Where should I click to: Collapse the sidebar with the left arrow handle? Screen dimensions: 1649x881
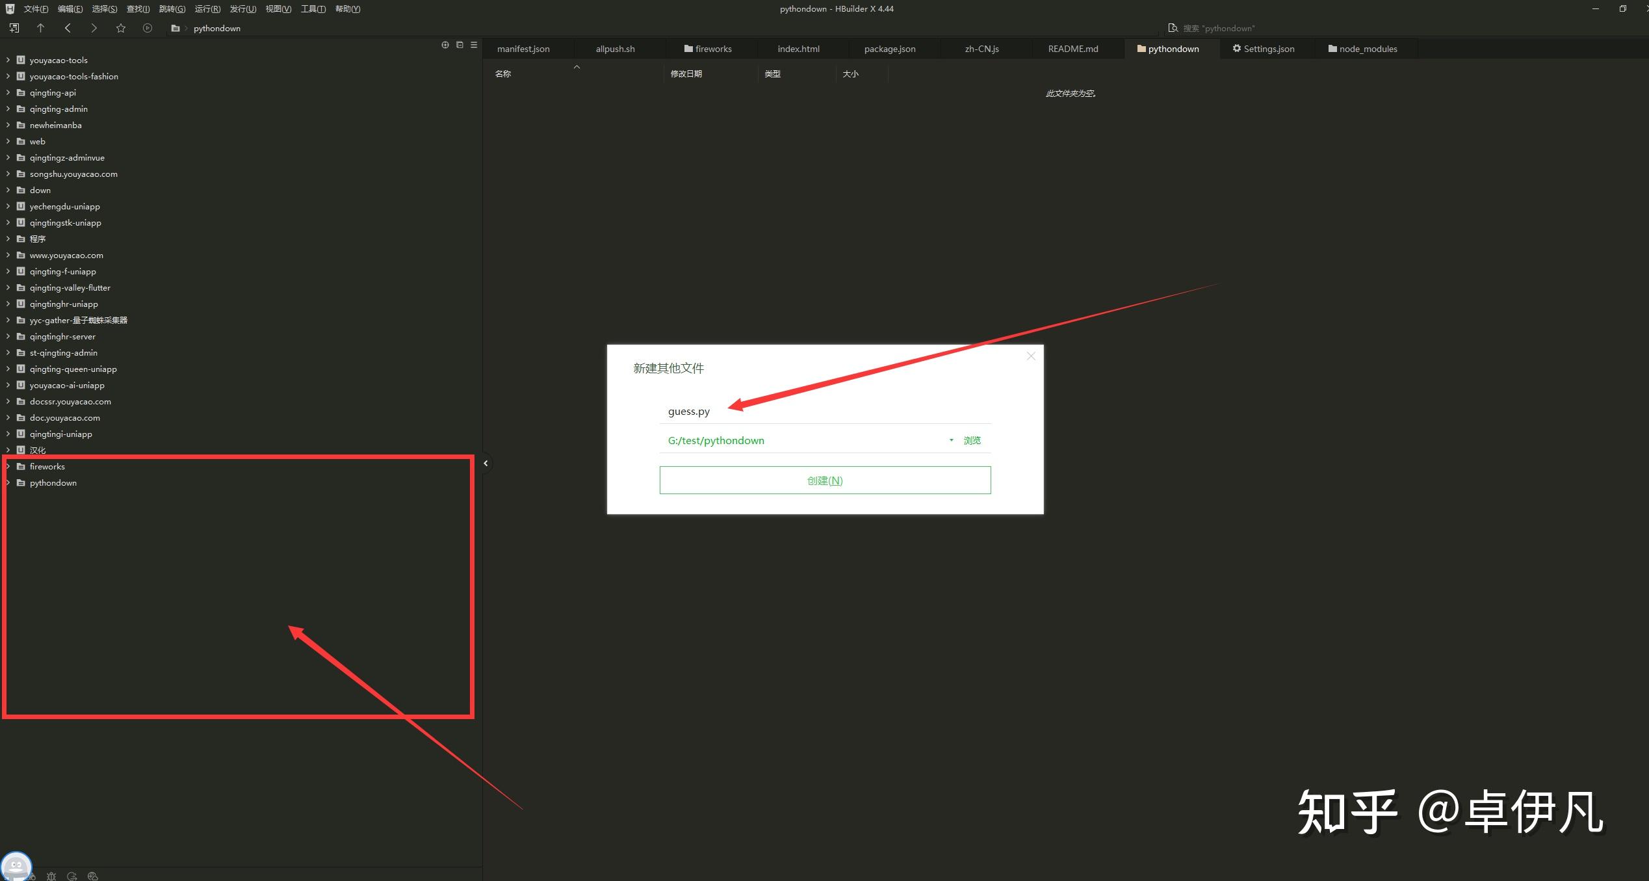[x=486, y=464]
